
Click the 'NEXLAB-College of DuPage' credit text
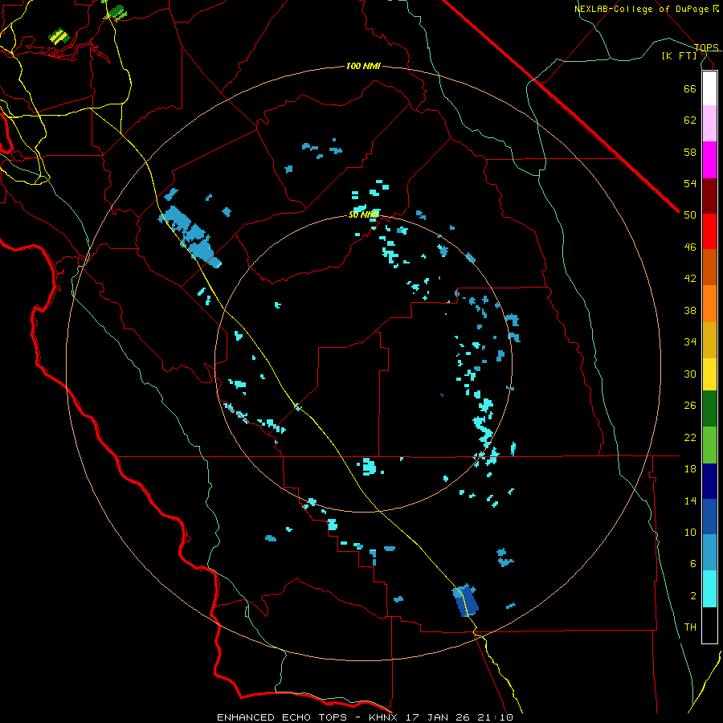tap(643, 9)
